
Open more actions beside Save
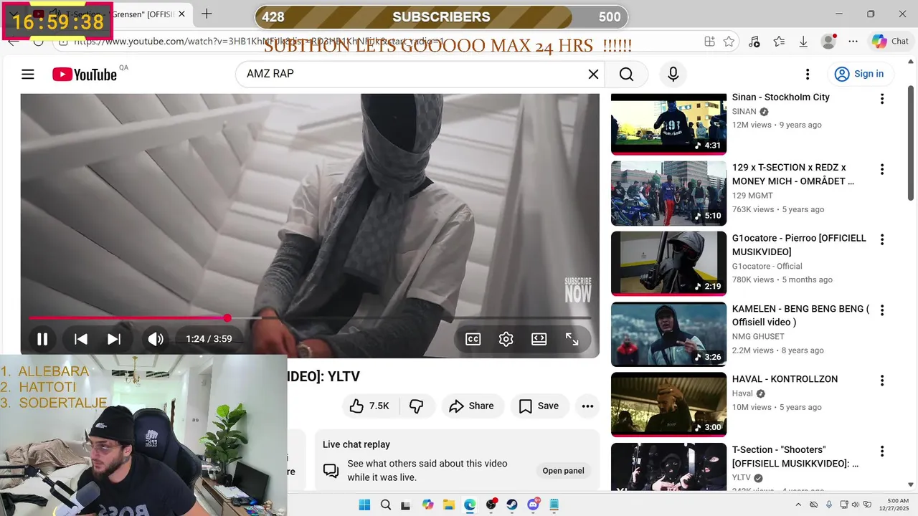(x=587, y=406)
